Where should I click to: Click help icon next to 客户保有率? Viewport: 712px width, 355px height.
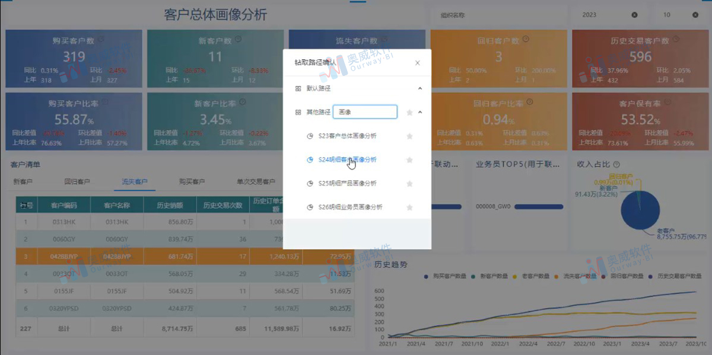666,102
